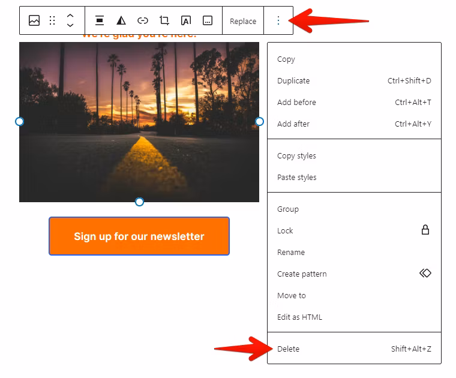This screenshot has width=456, height=378.
Task: Select Paste styles
Action: click(354, 178)
